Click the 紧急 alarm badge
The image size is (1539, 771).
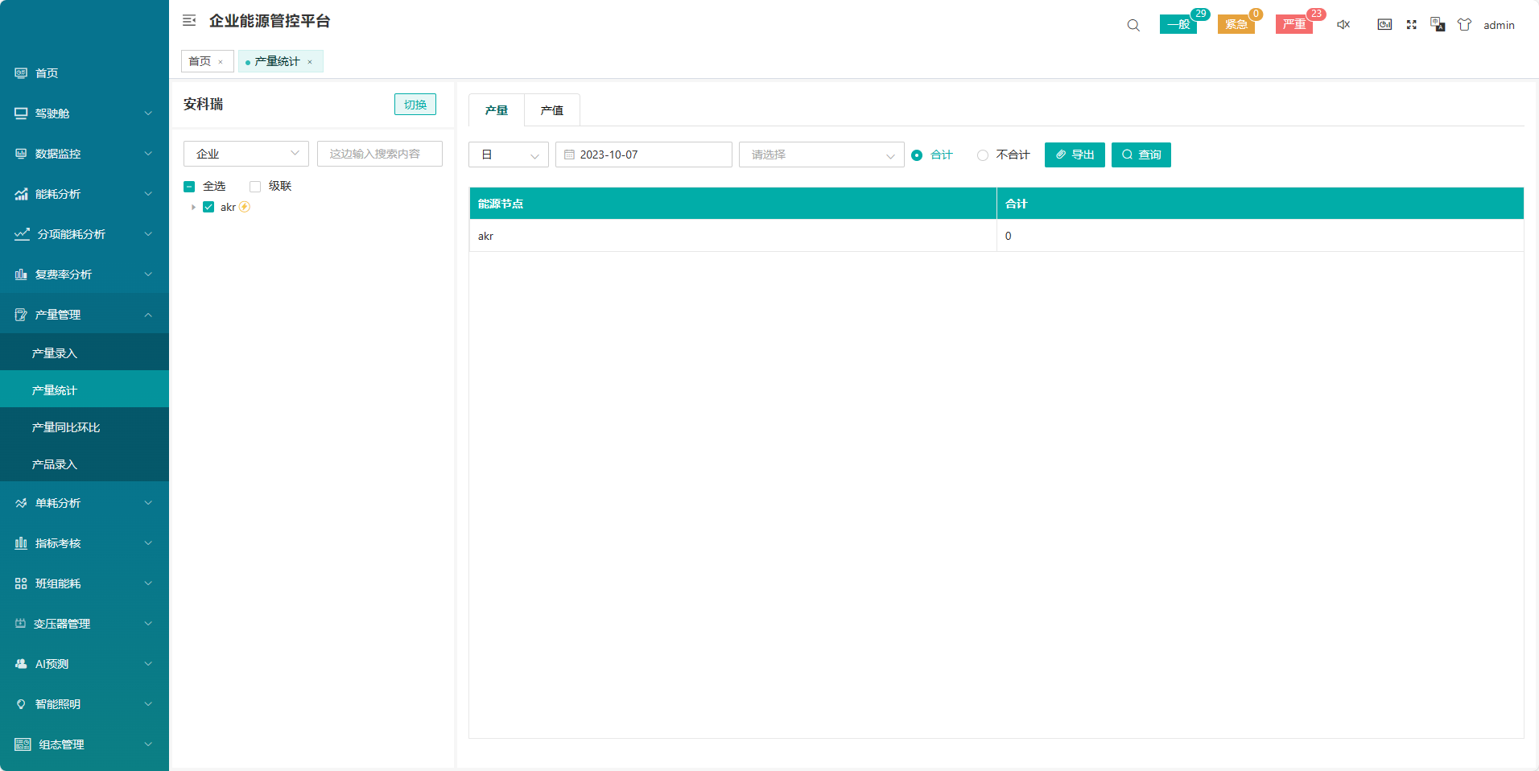pos(1236,25)
